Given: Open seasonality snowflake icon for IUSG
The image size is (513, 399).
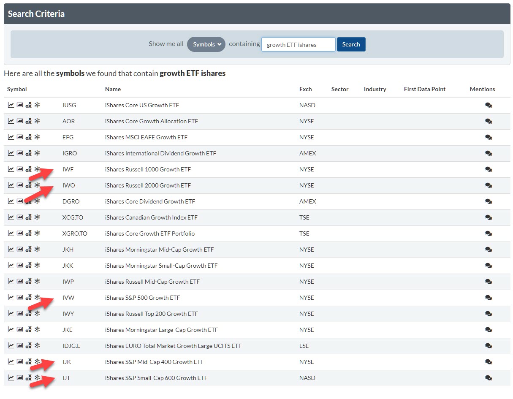Looking at the screenshot, I should (37, 105).
